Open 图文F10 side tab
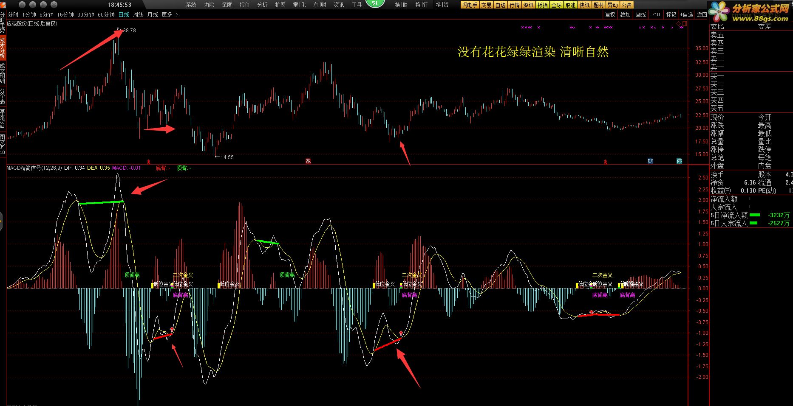 pyautogui.click(x=3, y=144)
